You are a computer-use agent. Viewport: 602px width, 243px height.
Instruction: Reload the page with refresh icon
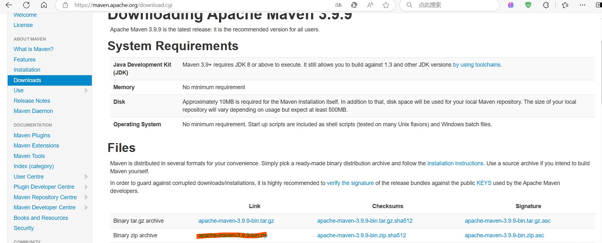[x=26, y=5]
